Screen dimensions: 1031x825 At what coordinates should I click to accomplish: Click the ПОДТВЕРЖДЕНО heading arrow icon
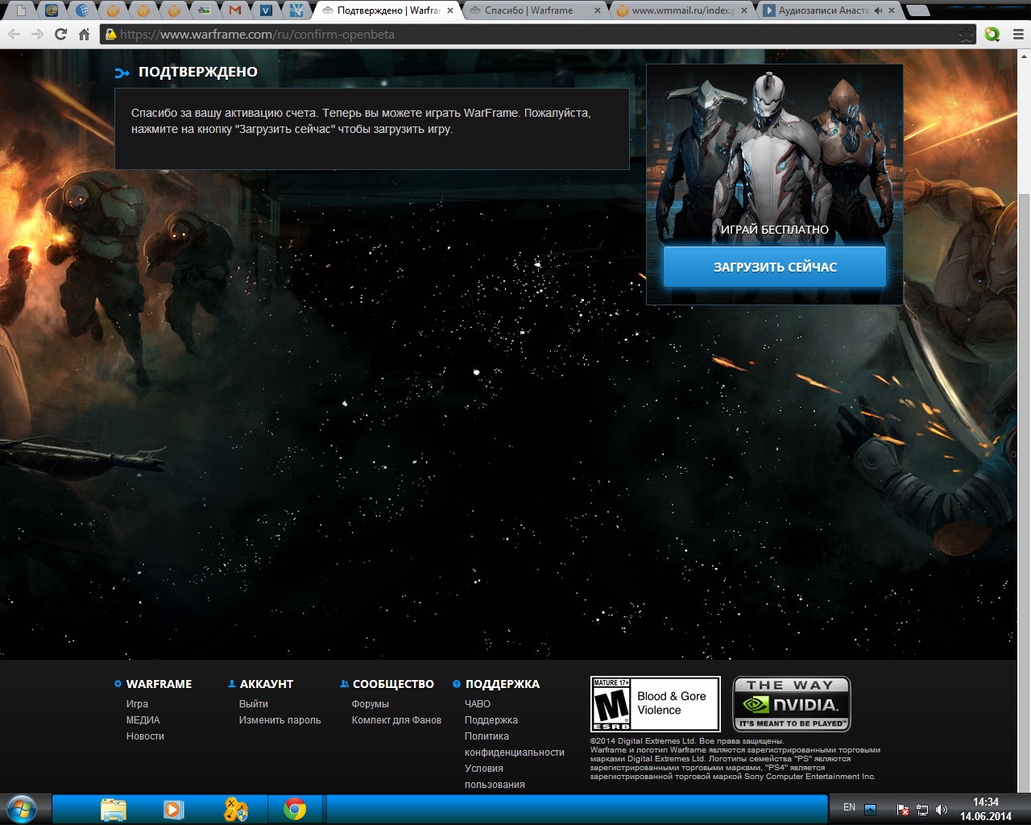click(x=122, y=73)
